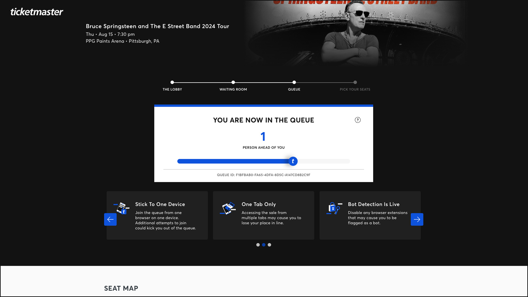Image resolution: width=528 pixels, height=297 pixels.
Task: Click the One Tab Only browser tabs icon
Action: [228, 208]
